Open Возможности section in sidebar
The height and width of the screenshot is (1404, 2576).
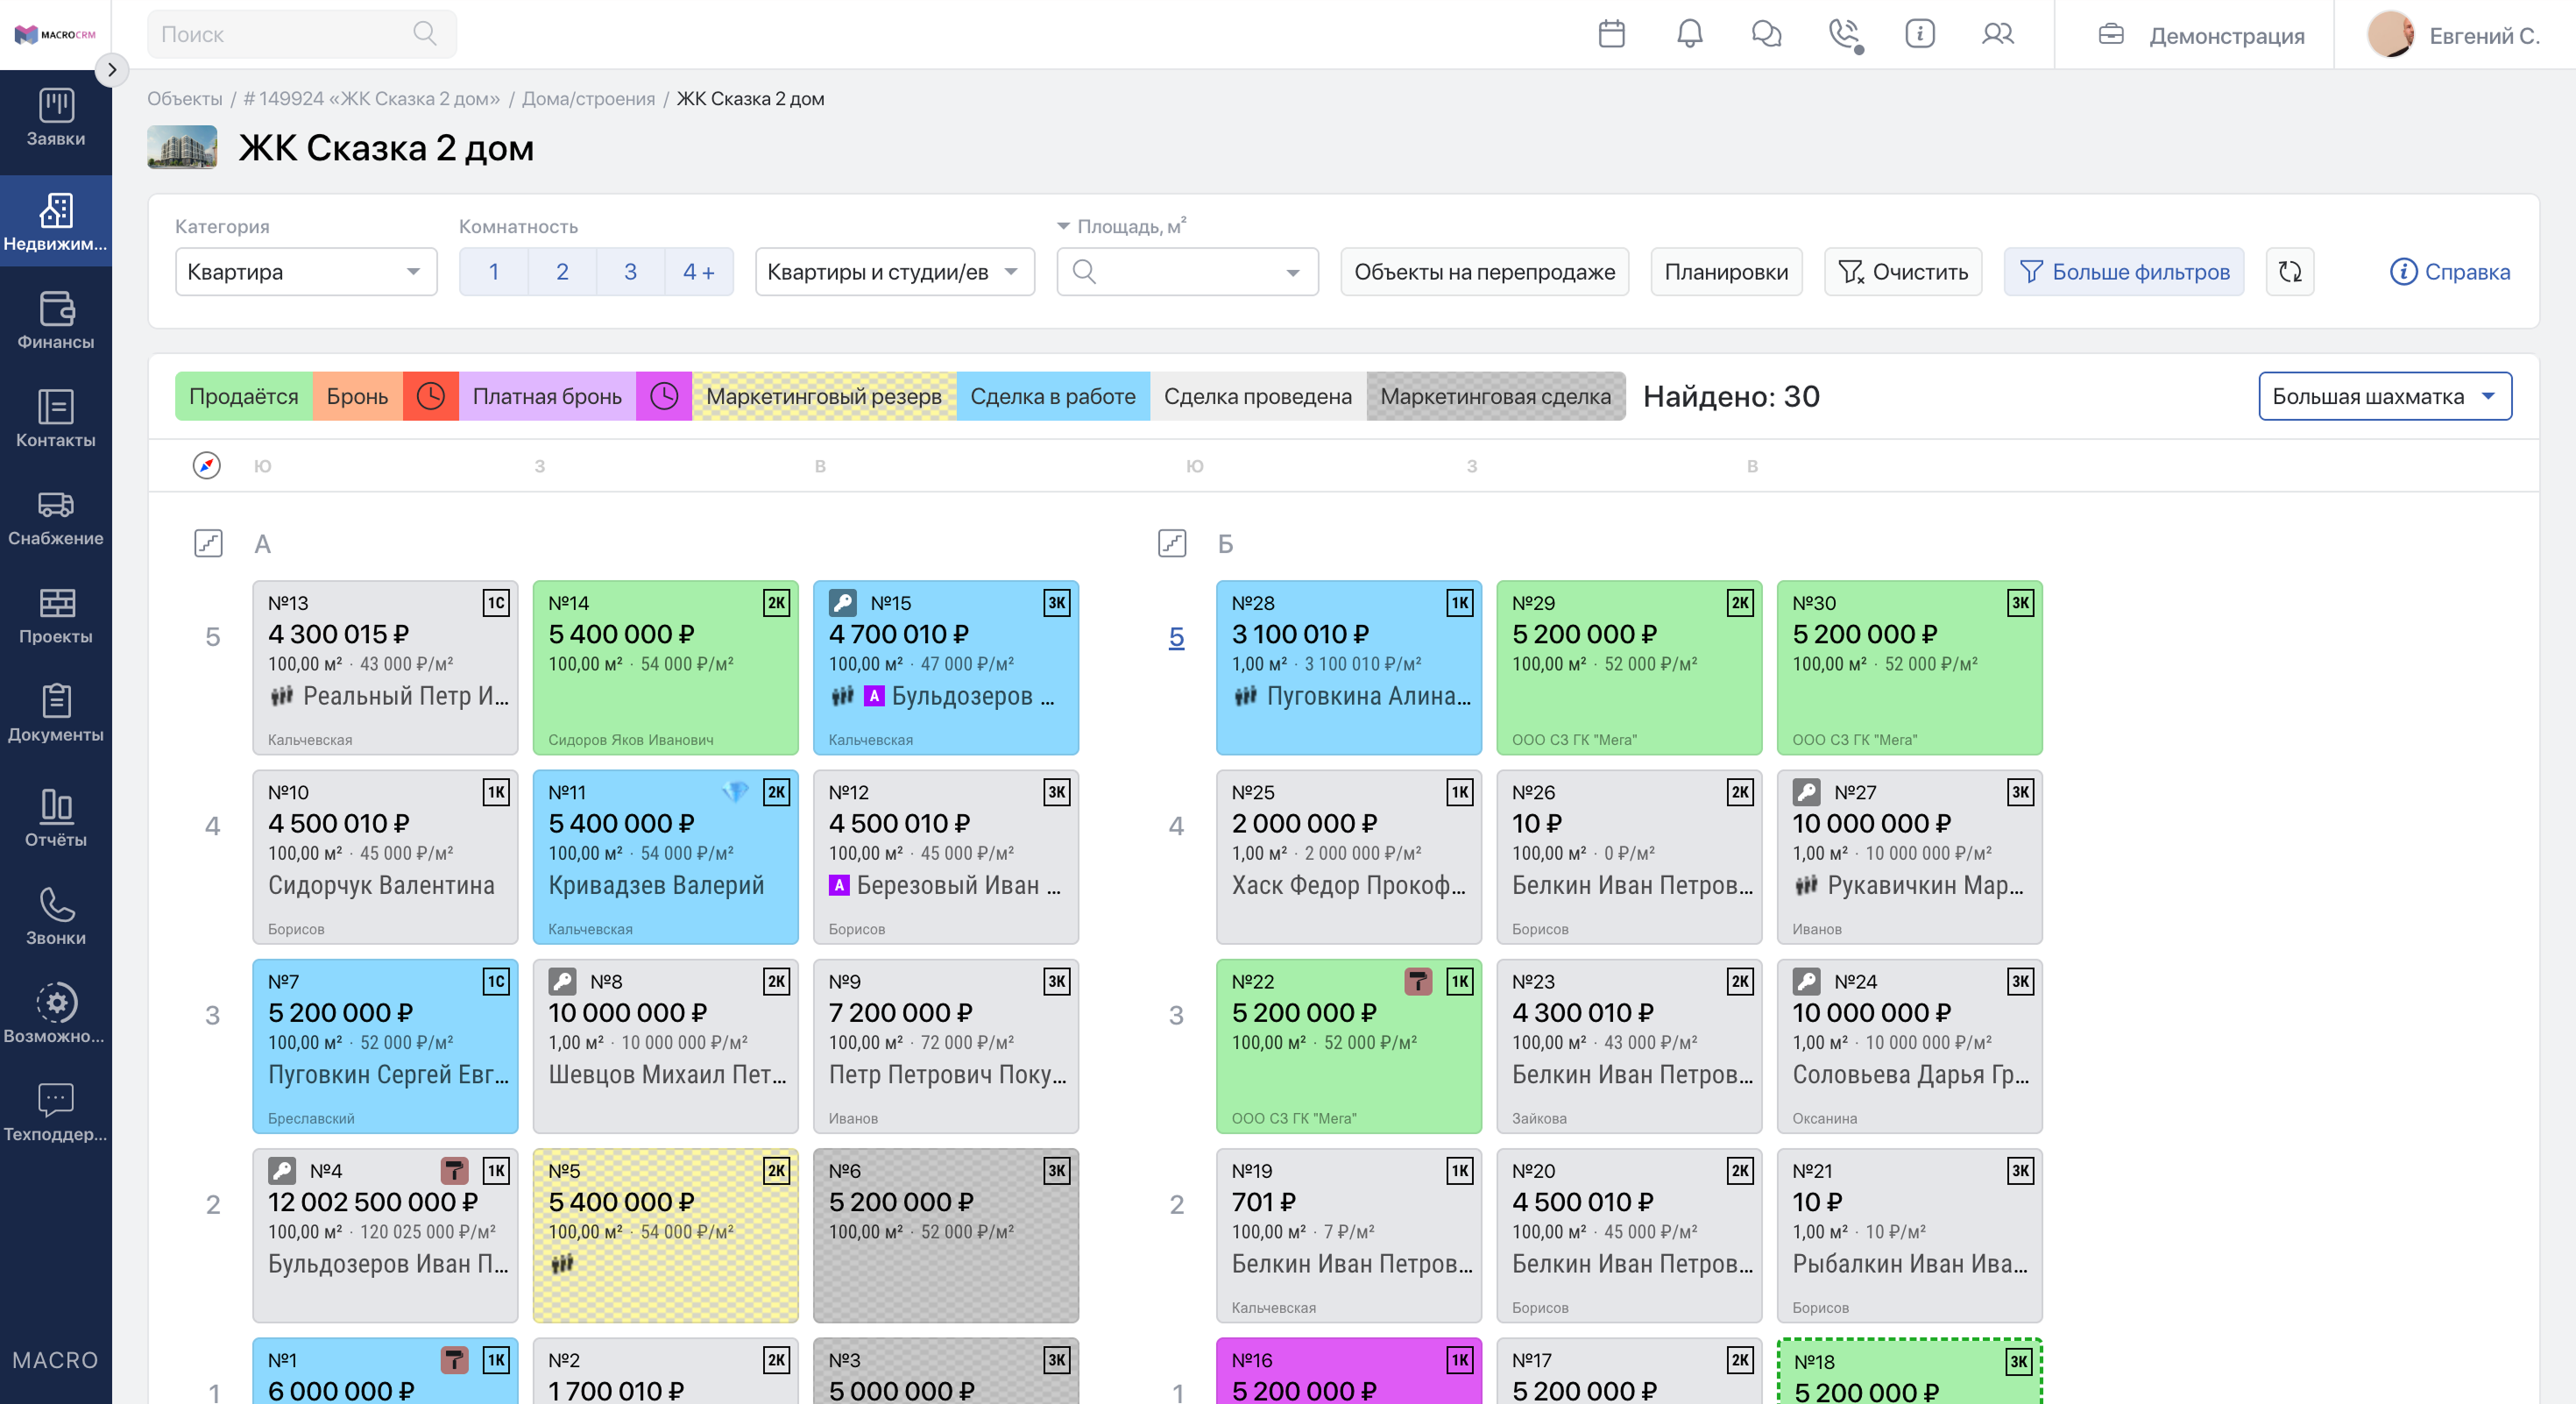pyautogui.click(x=56, y=1014)
